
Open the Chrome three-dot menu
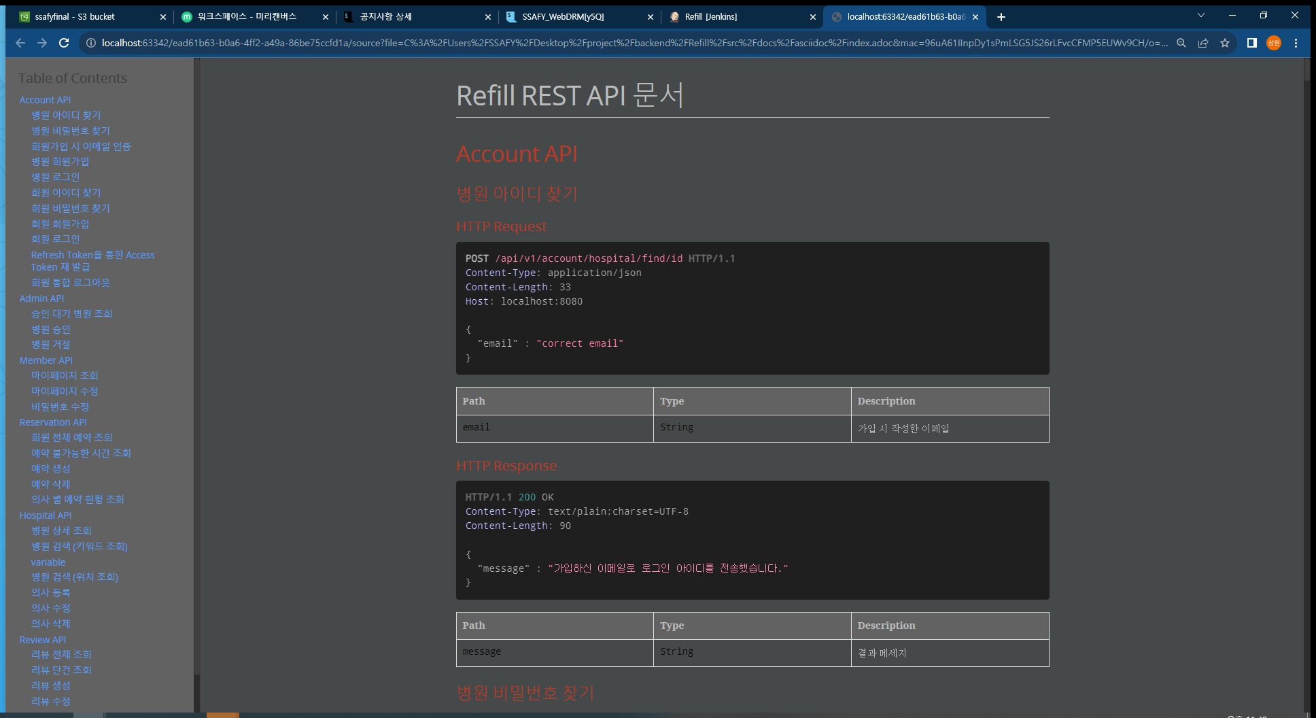pos(1296,43)
